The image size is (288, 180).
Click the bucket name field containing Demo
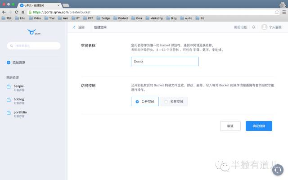(164, 62)
